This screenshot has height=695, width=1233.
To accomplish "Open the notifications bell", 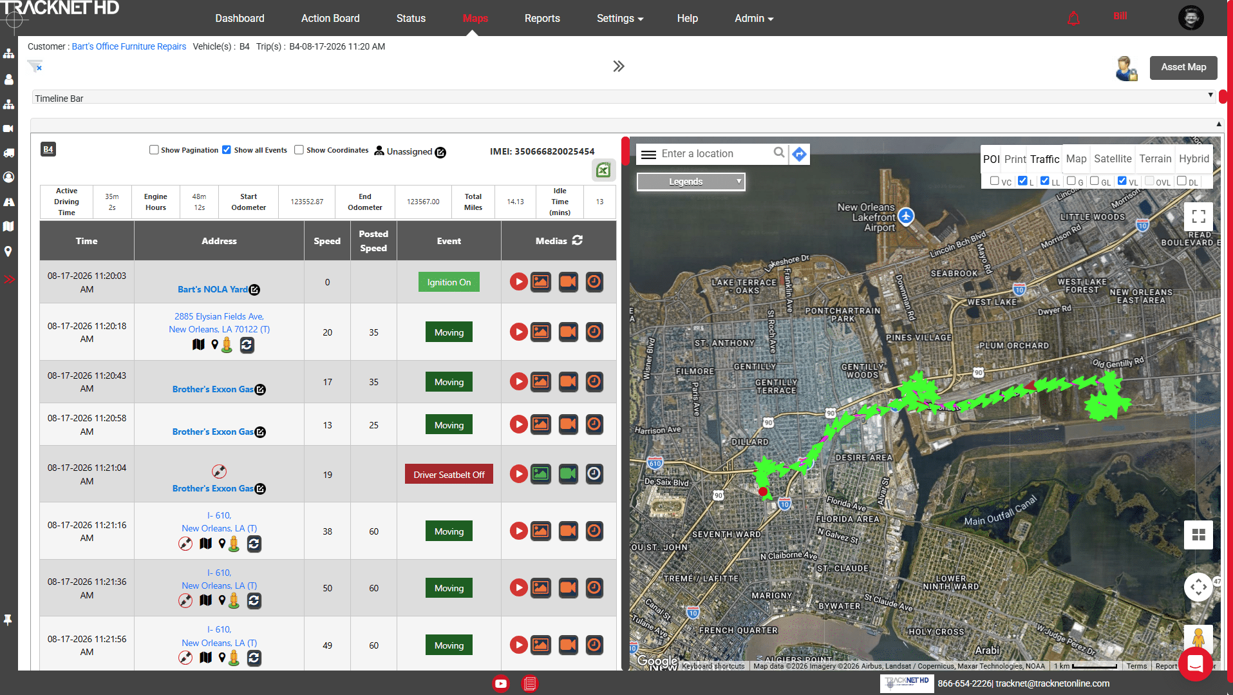I will click(x=1073, y=19).
